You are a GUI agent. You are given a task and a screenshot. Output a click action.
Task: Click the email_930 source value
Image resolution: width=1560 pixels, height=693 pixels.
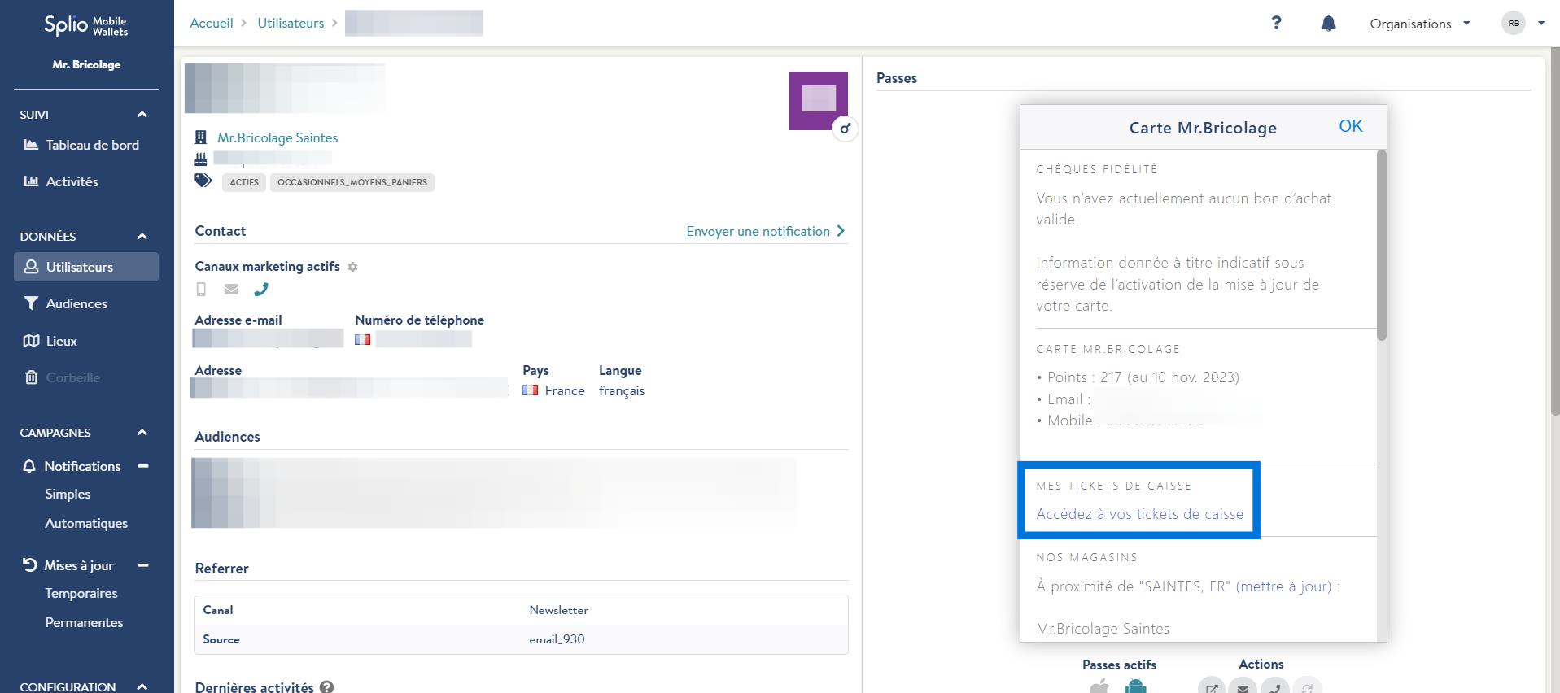[x=557, y=639]
